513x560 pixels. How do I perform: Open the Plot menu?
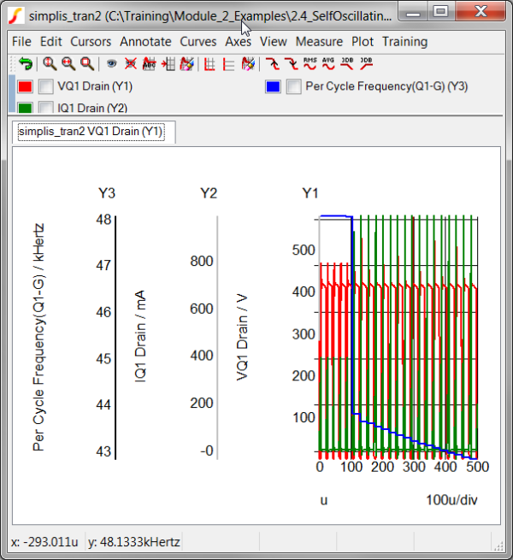pos(363,42)
